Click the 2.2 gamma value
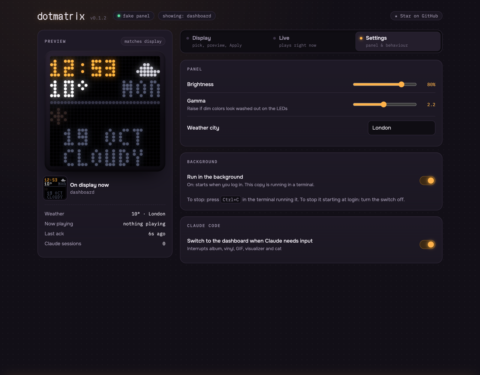 coord(431,105)
